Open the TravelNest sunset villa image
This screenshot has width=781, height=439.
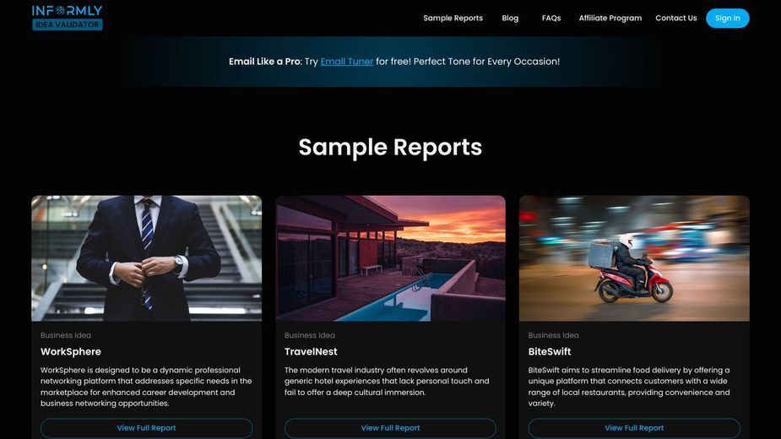click(390, 258)
